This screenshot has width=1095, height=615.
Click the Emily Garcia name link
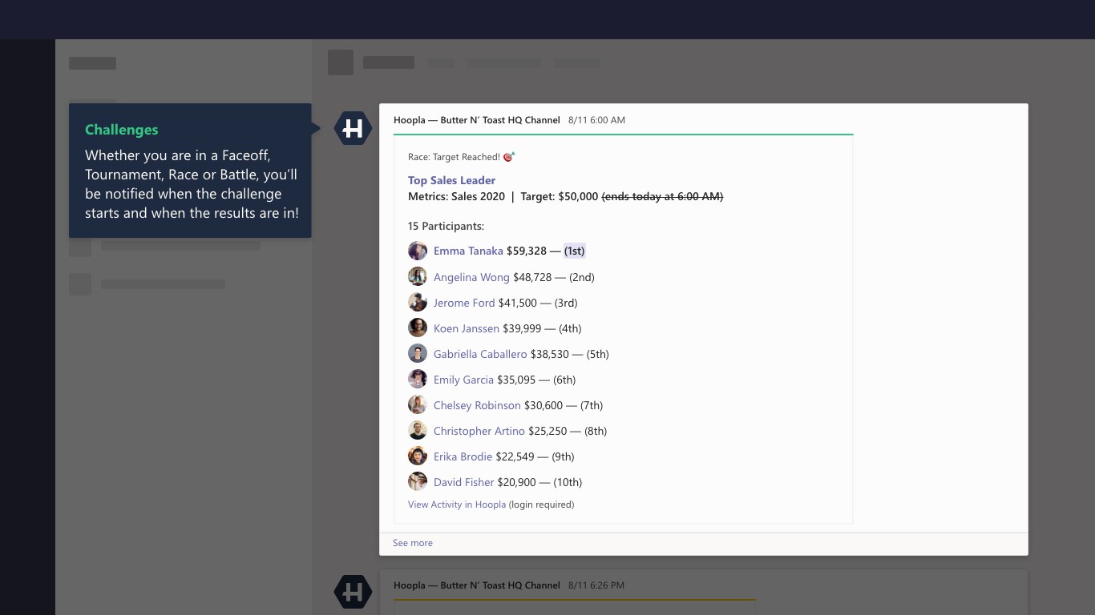click(x=463, y=380)
